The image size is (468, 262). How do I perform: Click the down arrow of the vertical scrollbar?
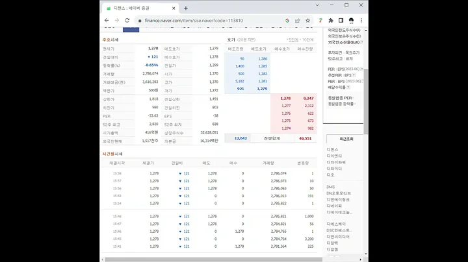tap(366, 254)
